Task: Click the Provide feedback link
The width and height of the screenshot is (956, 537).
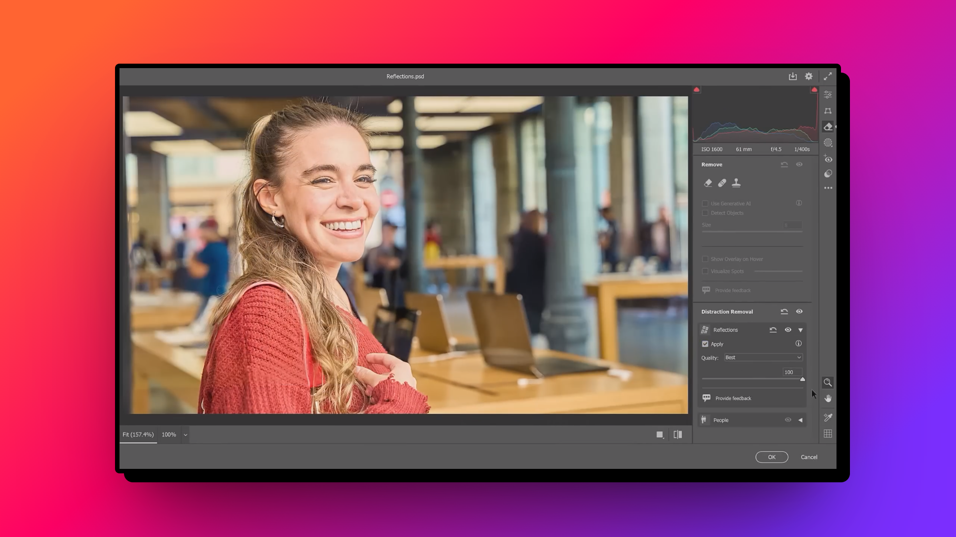Action: pos(732,398)
